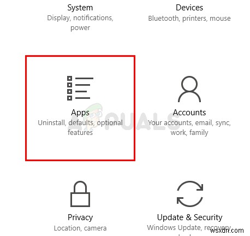Click the 'features' line under Apps
The width and height of the screenshot is (250, 236).
click(x=80, y=132)
